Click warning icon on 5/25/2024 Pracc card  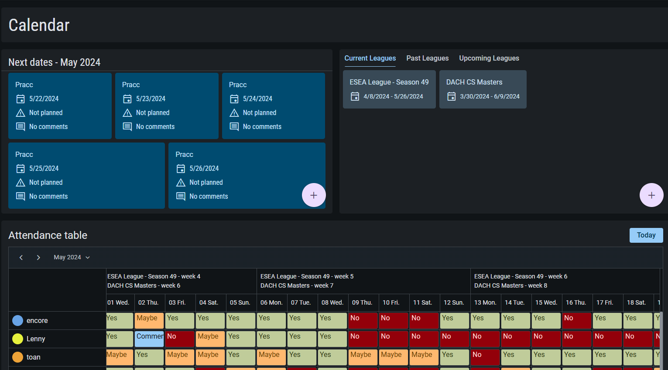point(21,183)
